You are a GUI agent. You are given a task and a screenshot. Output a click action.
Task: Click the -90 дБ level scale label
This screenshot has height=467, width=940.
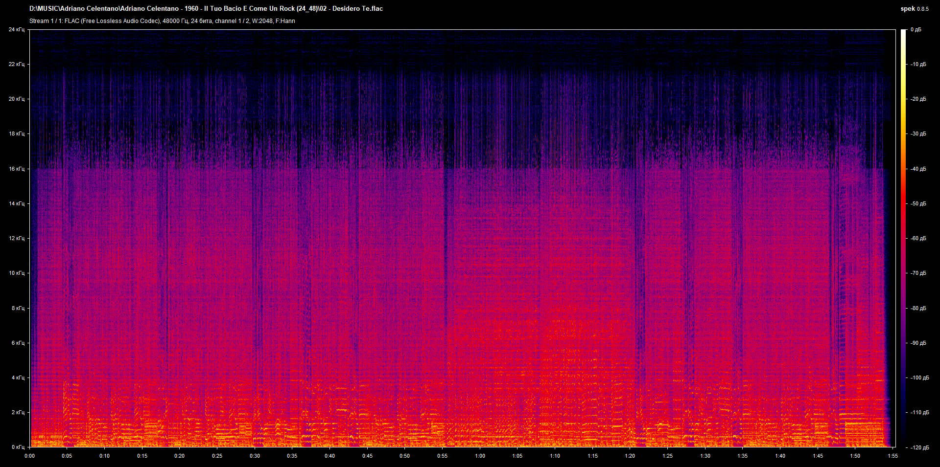(918, 343)
